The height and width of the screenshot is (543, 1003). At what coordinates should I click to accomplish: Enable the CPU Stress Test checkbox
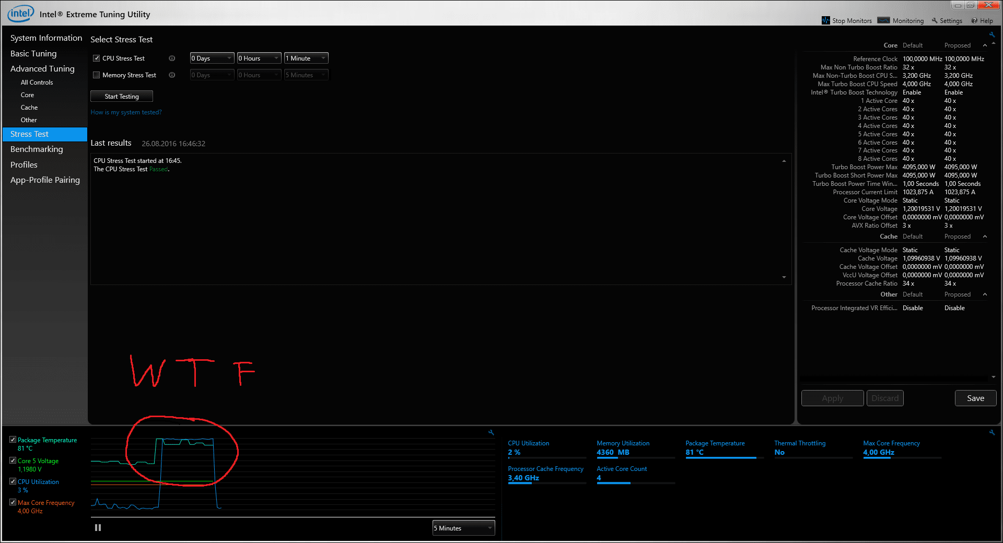96,58
